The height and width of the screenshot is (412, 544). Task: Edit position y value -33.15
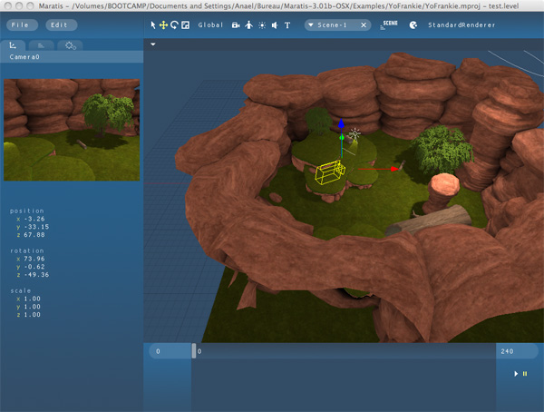[x=36, y=227]
